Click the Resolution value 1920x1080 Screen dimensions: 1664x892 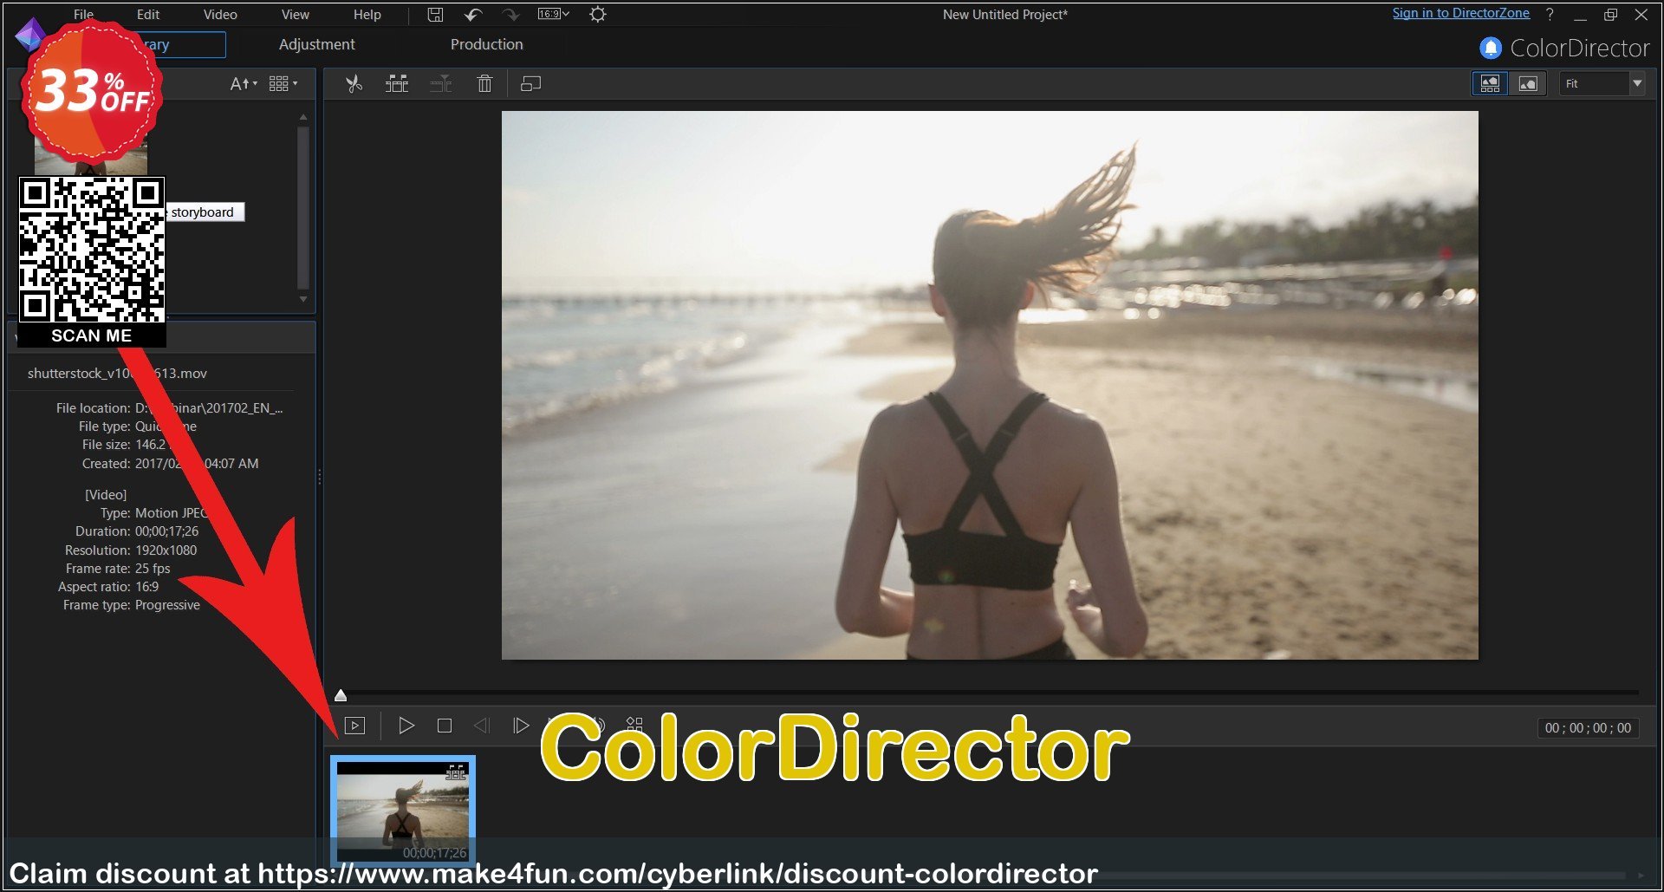pos(166,550)
